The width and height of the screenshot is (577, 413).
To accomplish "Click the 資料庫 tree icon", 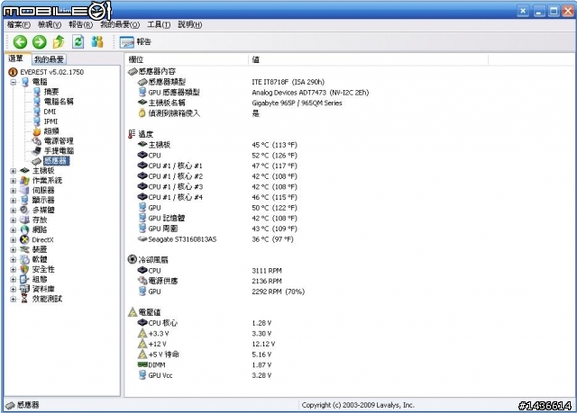I will 24,289.
